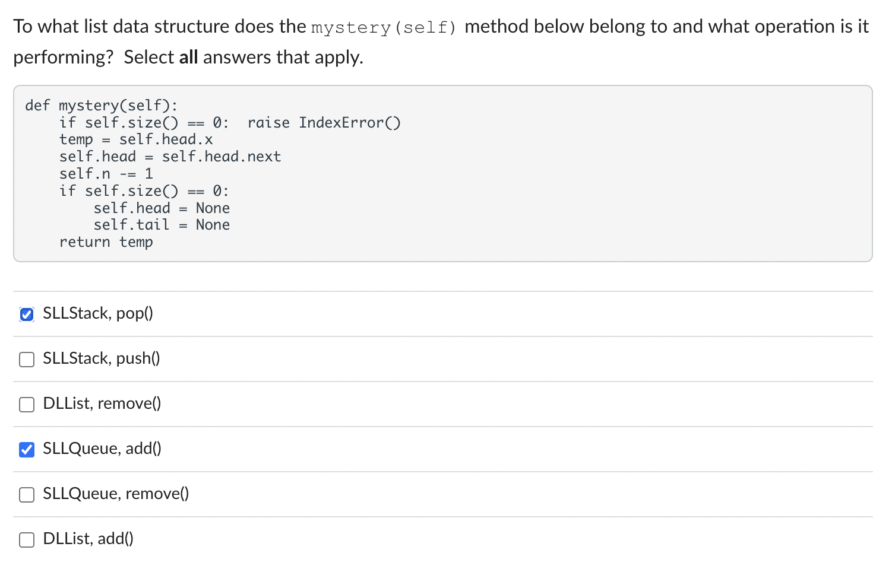Select the DLList, add() answer label
This screenshot has width=892, height=572.
click(88, 539)
